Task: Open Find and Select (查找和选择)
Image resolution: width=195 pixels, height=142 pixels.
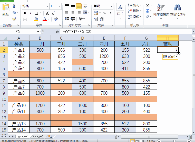Action: pos(178,12)
